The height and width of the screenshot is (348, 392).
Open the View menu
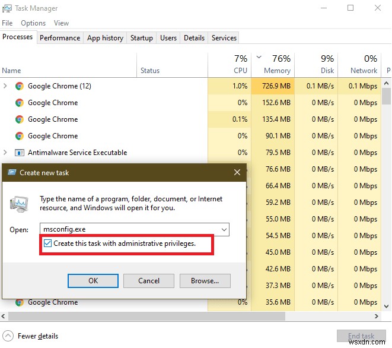pos(61,23)
